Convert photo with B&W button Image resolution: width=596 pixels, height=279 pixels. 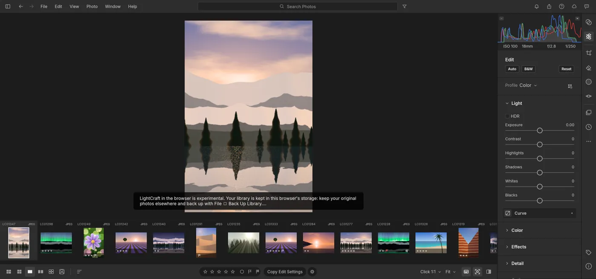[528, 69]
